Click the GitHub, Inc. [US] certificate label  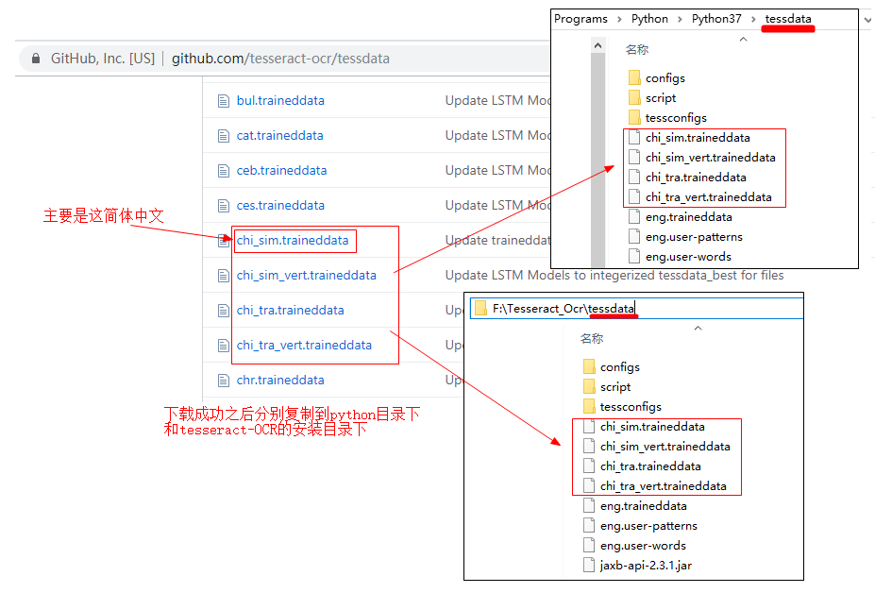(x=103, y=58)
